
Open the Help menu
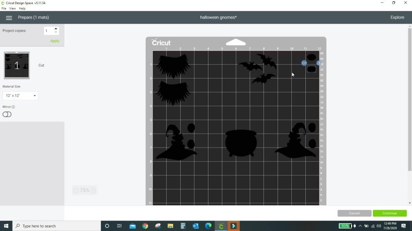click(x=22, y=8)
